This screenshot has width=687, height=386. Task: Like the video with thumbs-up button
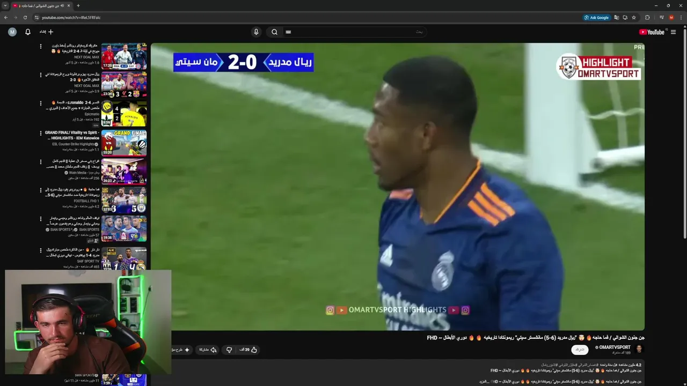coord(249,350)
